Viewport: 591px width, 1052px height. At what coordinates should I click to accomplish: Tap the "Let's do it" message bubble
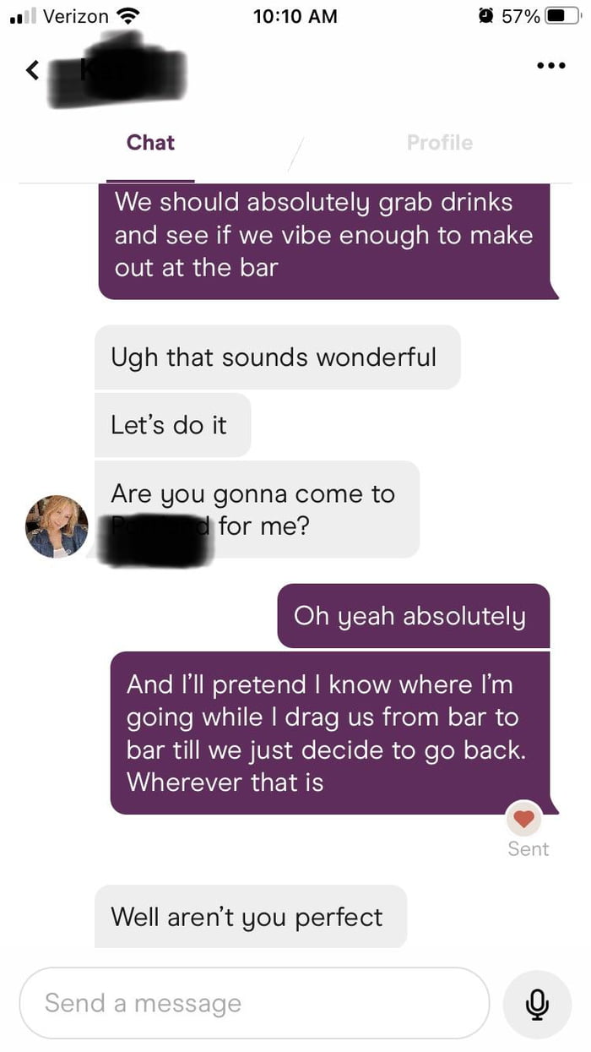(x=172, y=425)
